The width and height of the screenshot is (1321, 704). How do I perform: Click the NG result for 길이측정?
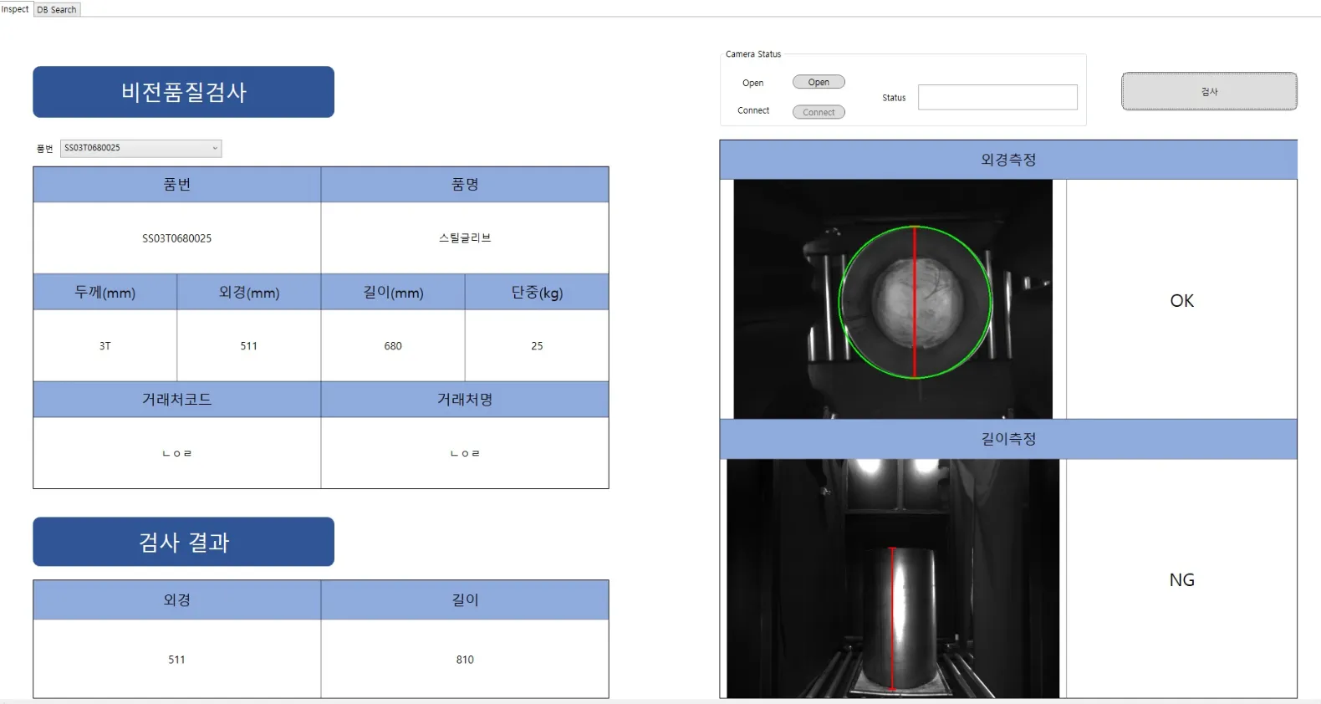point(1181,579)
